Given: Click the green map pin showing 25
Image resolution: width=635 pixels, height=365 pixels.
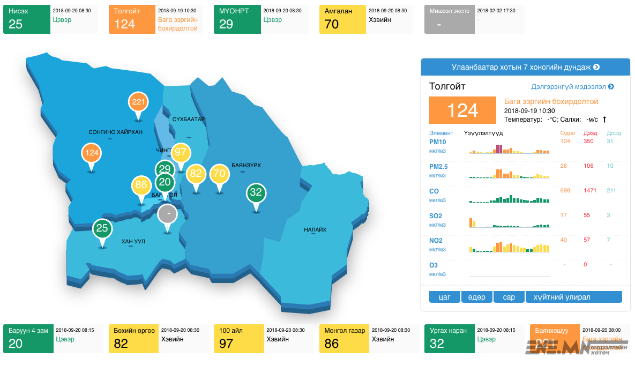Looking at the screenshot, I should [x=102, y=229].
